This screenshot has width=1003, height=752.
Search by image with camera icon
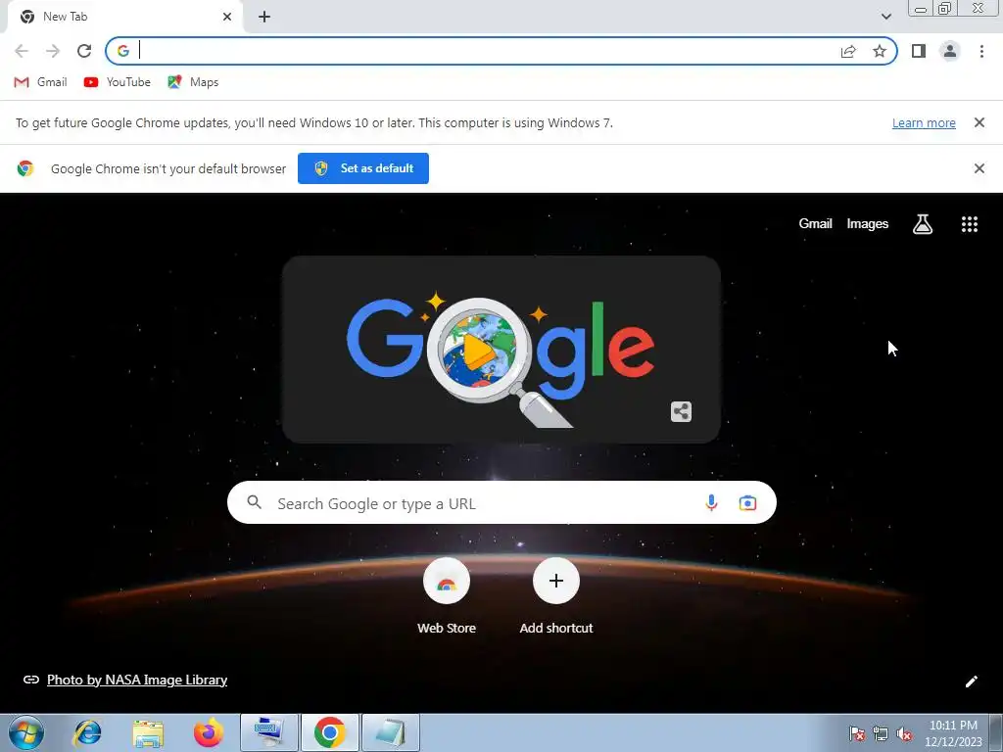(x=747, y=502)
